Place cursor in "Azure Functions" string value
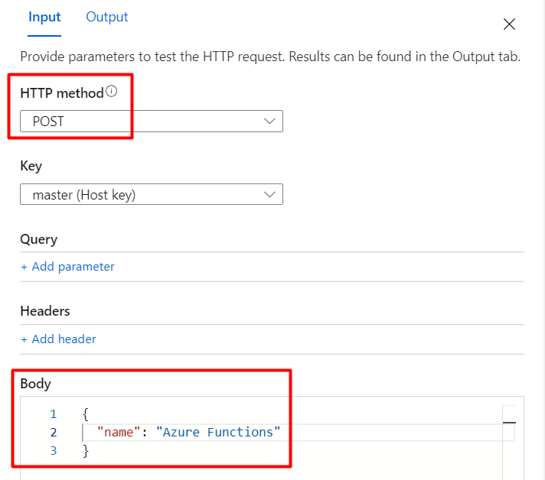Image resolution: width=545 pixels, height=480 pixels. (x=218, y=432)
